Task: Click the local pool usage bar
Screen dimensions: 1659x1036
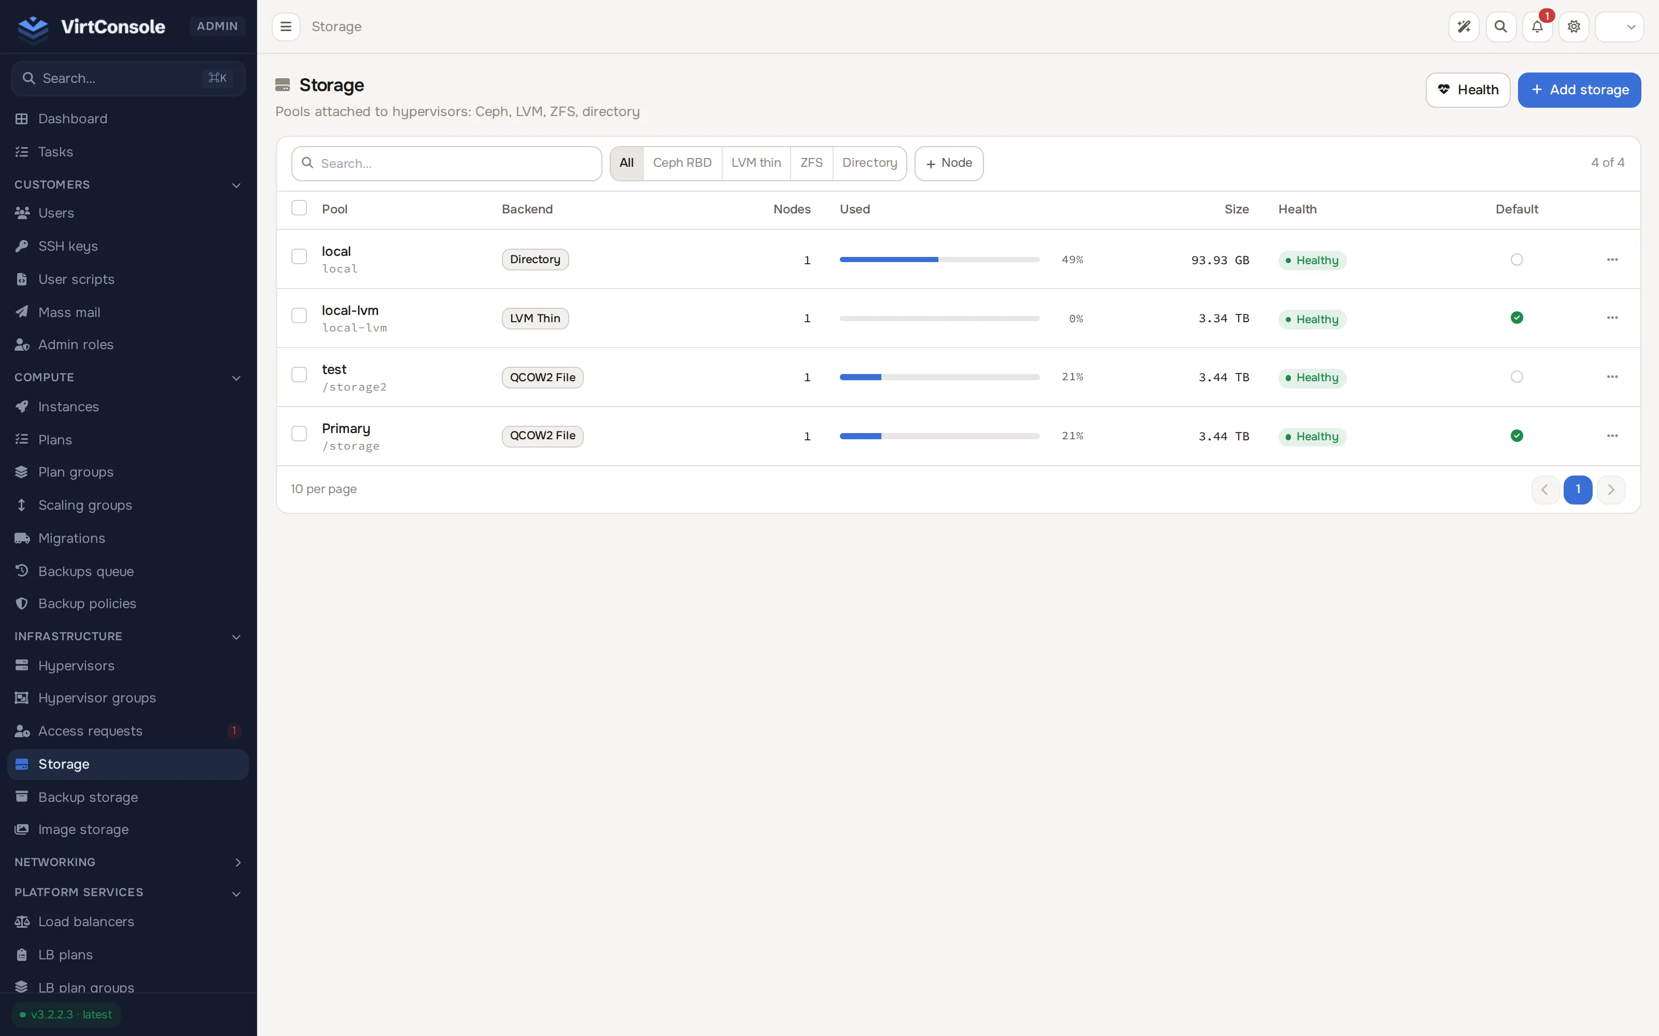Action: [939, 260]
